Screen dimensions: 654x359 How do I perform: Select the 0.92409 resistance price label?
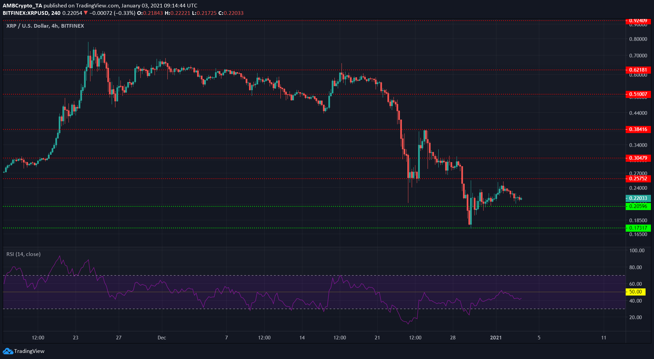point(638,21)
